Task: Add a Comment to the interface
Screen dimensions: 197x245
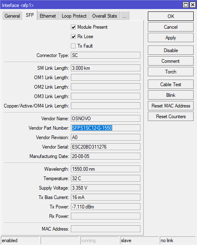Action: pos(171,61)
